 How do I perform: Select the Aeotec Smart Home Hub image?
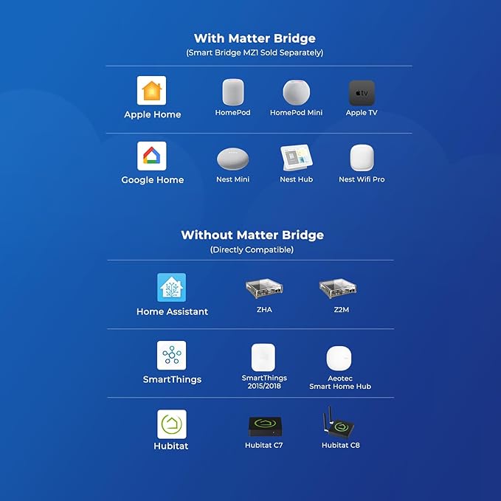click(339, 359)
